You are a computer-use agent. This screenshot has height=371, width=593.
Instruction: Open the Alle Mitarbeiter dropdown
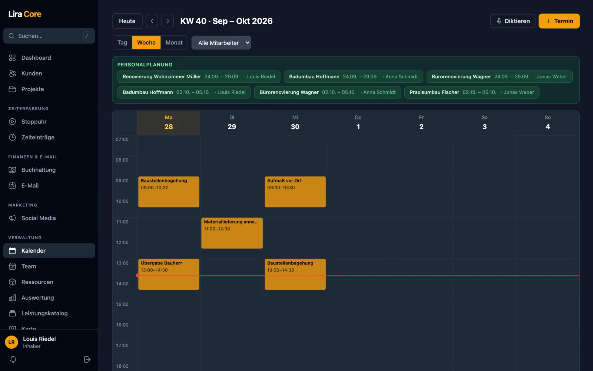pyautogui.click(x=221, y=43)
